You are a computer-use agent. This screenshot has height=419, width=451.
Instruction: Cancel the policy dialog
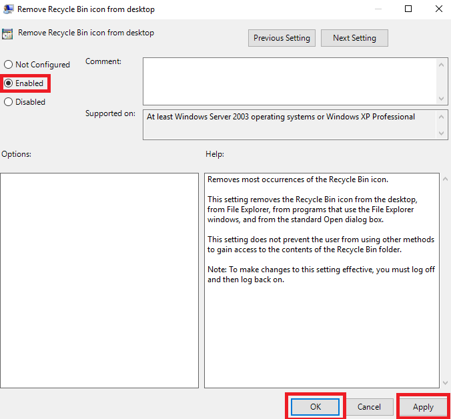point(369,406)
